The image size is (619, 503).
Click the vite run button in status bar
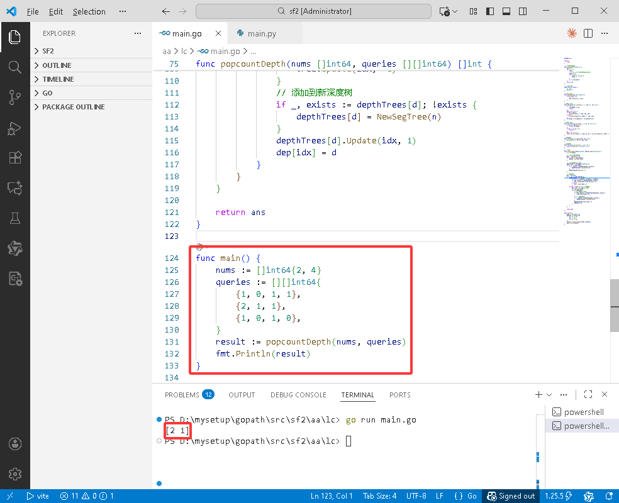(38, 496)
